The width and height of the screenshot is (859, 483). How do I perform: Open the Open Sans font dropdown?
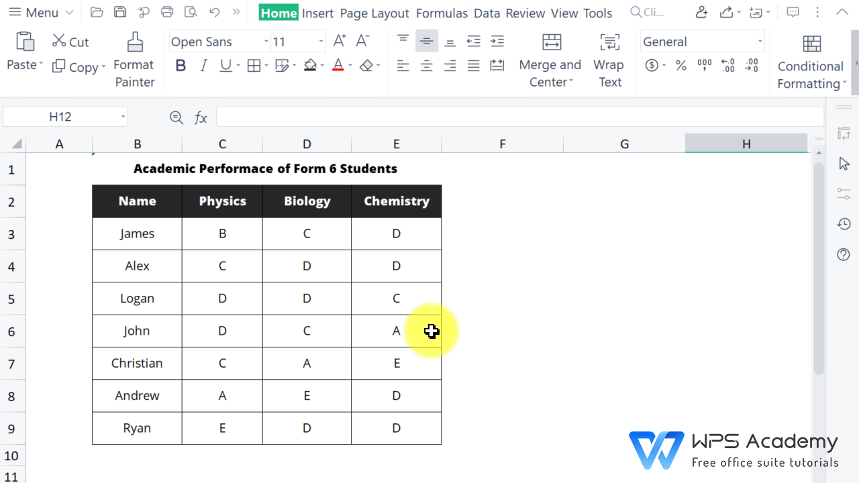pos(266,41)
